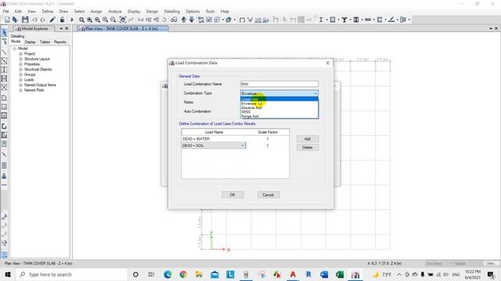
Task: Expand the Groups tree node
Action: (21, 75)
